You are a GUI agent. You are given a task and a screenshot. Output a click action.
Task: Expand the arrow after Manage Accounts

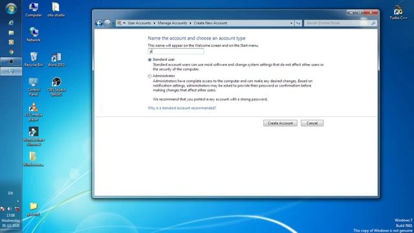pyautogui.click(x=190, y=23)
